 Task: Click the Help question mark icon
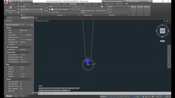150,1
